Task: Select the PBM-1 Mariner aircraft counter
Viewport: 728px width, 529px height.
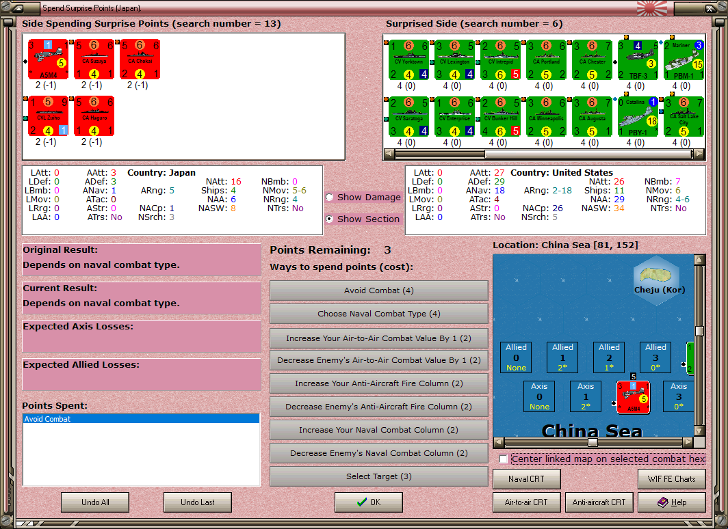Action: pyautogui.click(x=684, y=60)
